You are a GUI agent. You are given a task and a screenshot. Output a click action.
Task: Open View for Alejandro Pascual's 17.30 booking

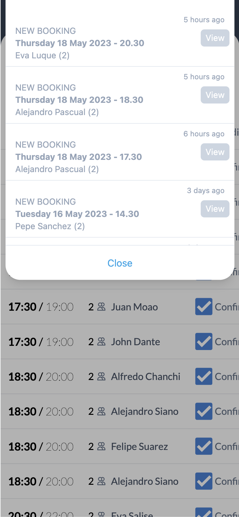(x=215, y=152)
